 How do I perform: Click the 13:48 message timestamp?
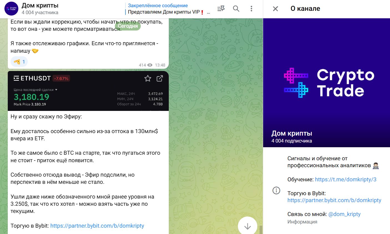click(x=160, y=65)
